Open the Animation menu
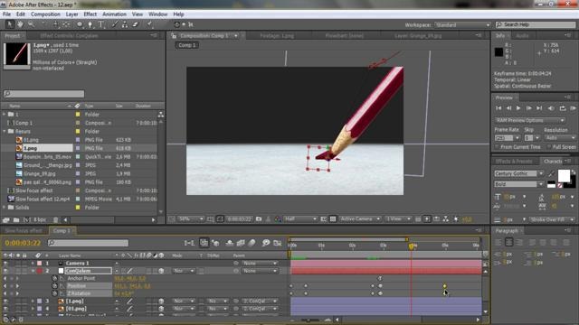The width and height of the screenshot is (579, 325). [x=114, y=14]
